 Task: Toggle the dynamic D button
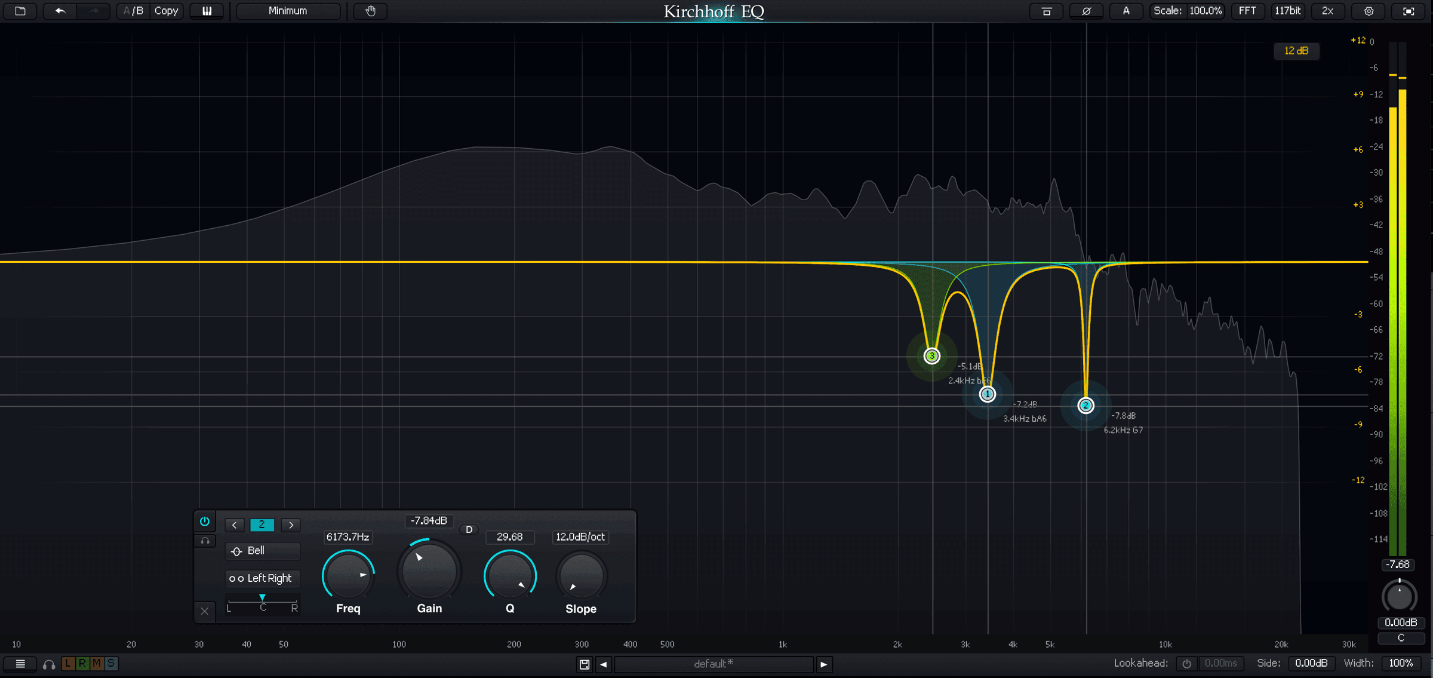coord(469,529)
